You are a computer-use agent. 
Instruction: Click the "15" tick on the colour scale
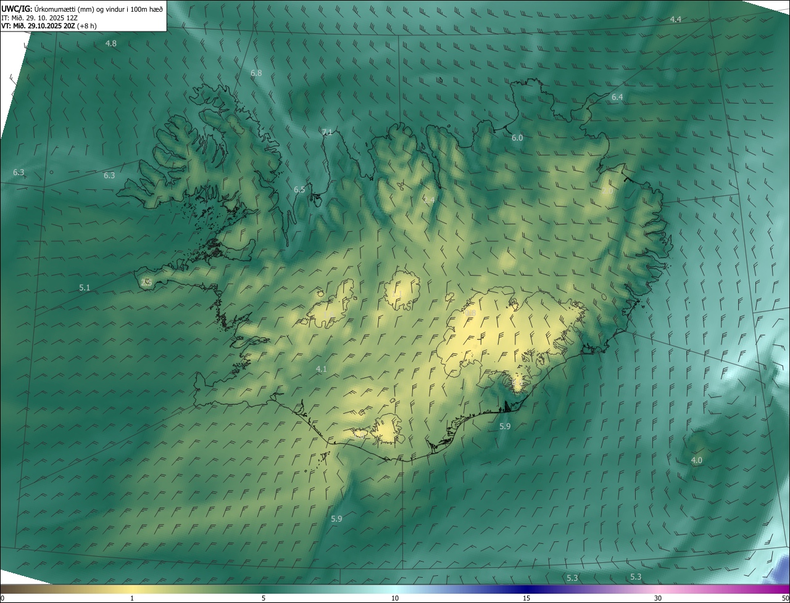[x=526, y=598]
